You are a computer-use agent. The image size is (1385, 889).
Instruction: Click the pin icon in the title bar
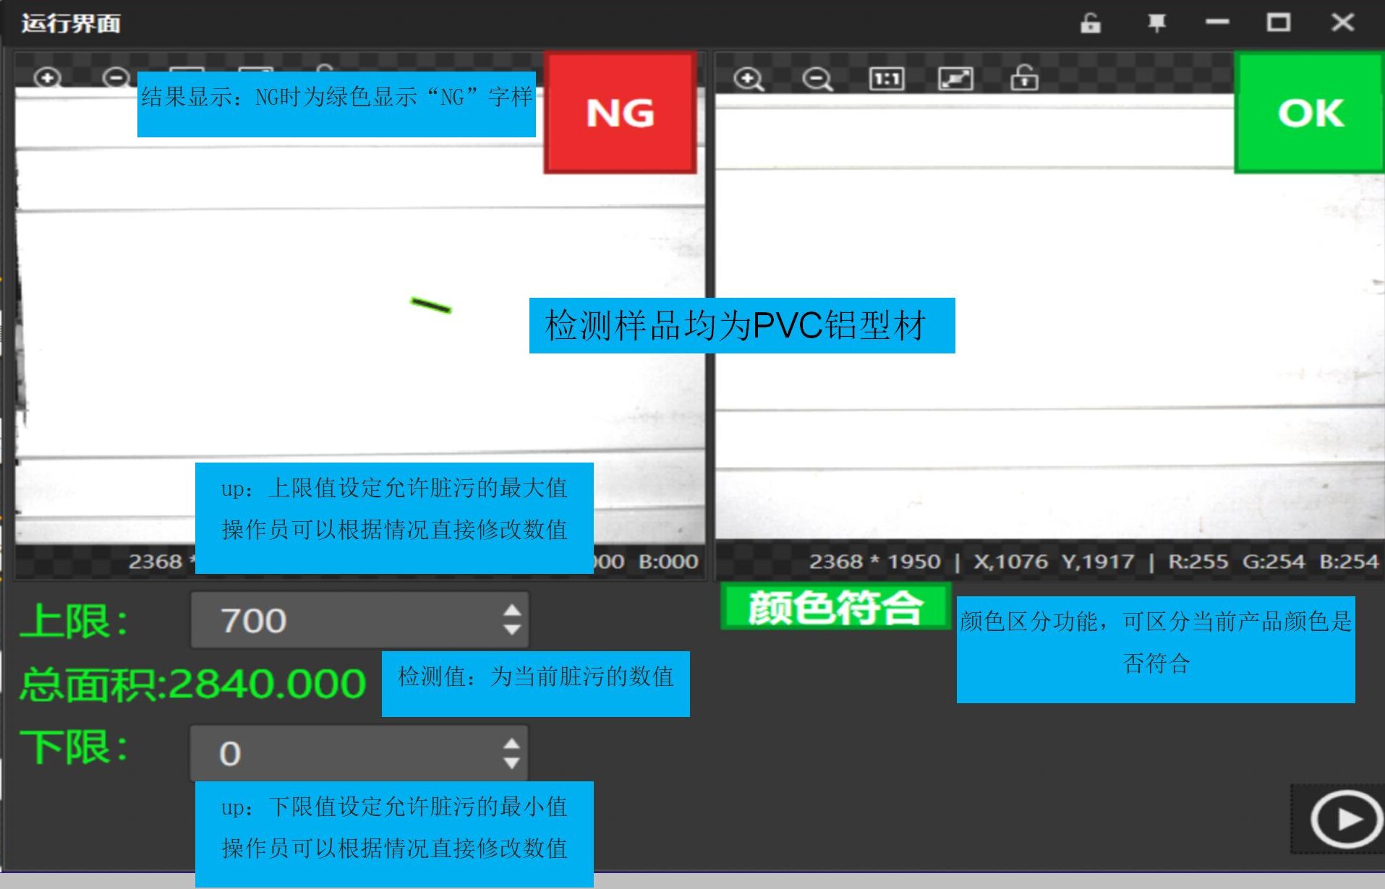coord(1156,22)
